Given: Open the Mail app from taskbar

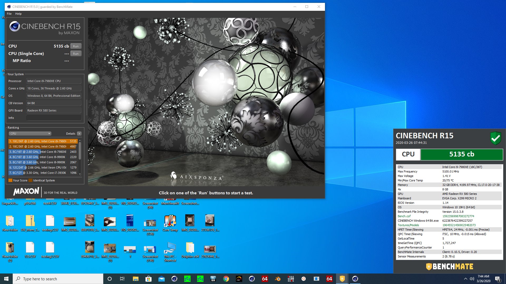Looking at the screenshot, I should (x=161, y=279).
